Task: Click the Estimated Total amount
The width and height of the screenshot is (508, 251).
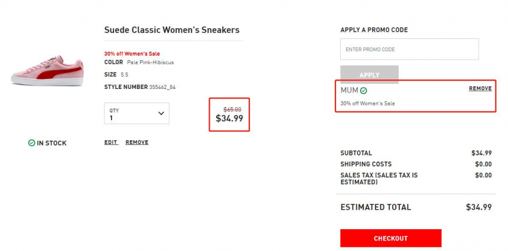Action: tap(479, 207)
